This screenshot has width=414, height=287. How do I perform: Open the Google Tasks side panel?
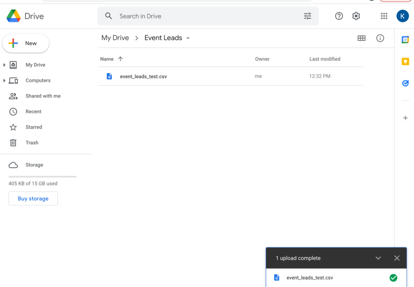pos(405,83)
